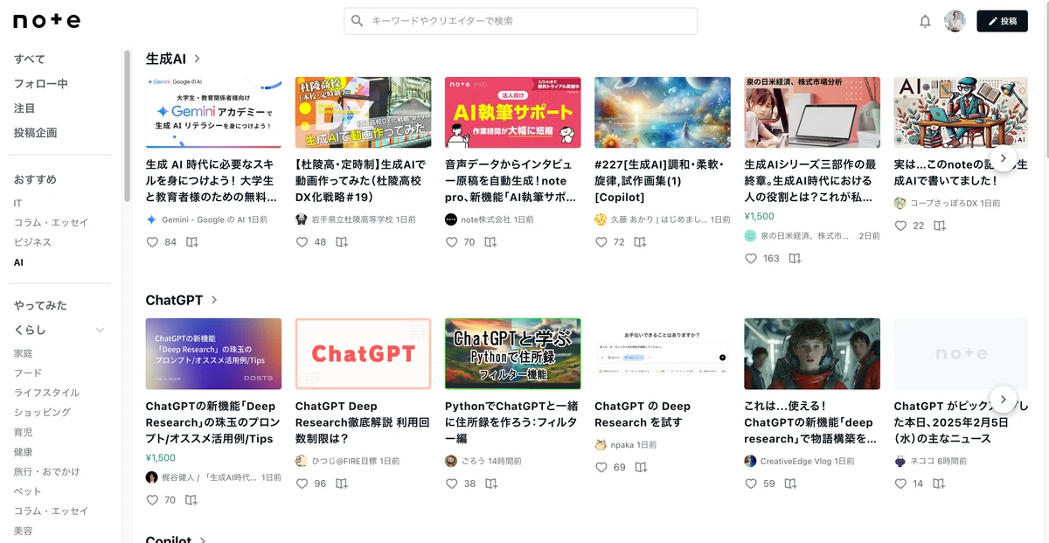This screenshot has width=1049, height=543.
Task: Open the notifications bell icon
Action: click(x=925, y=21)
